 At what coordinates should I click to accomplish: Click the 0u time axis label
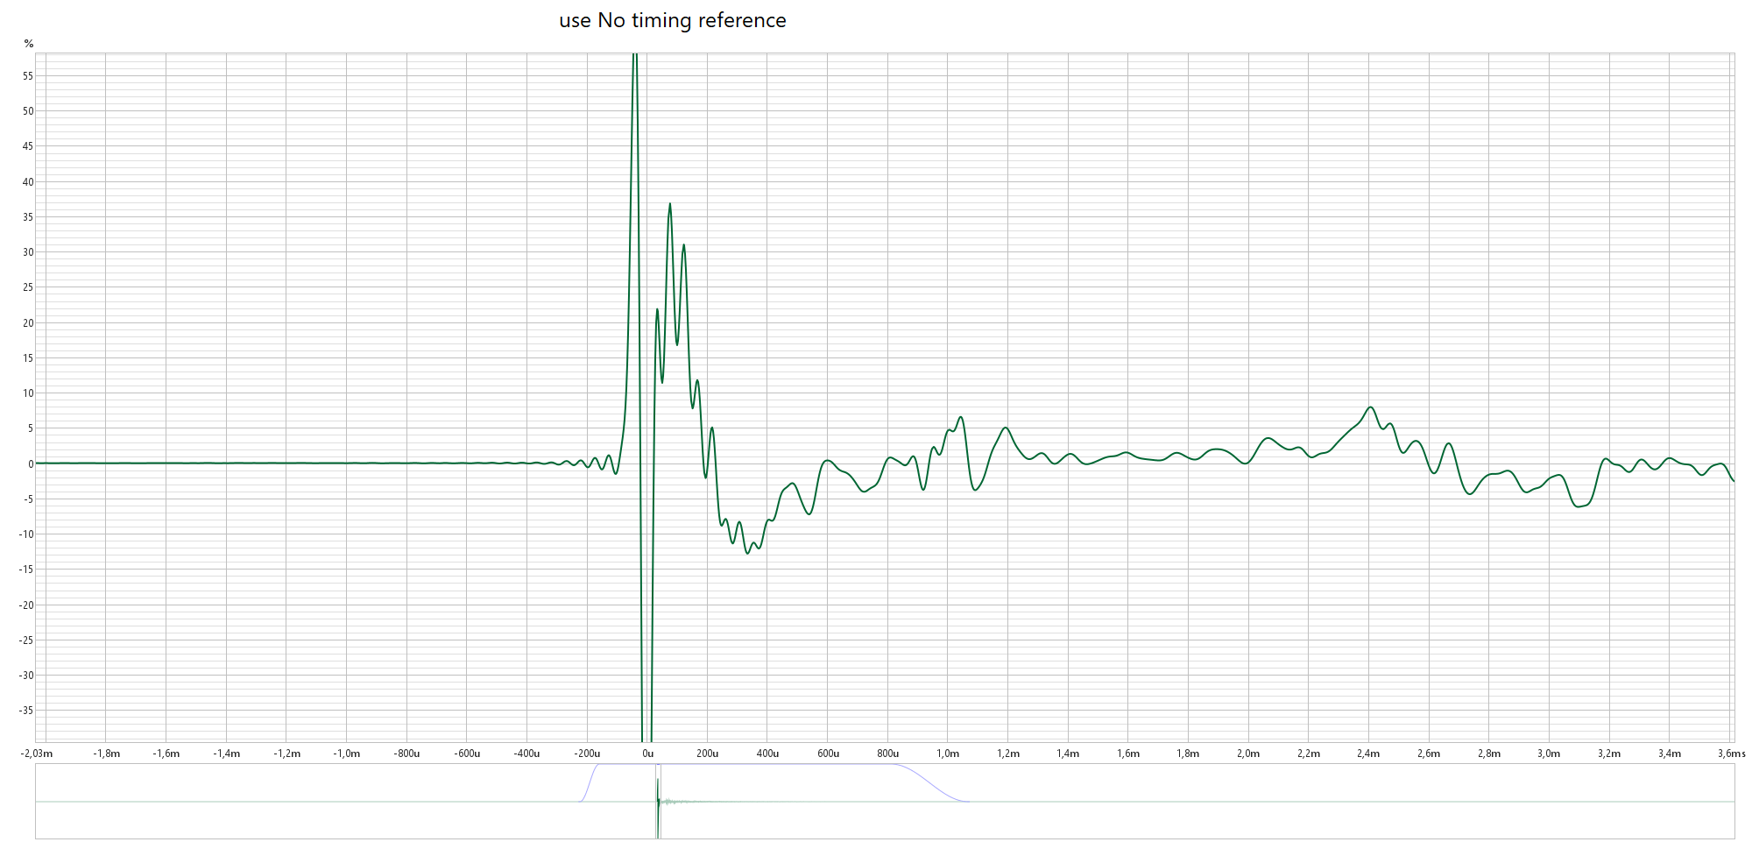click(x=647, y=754)
